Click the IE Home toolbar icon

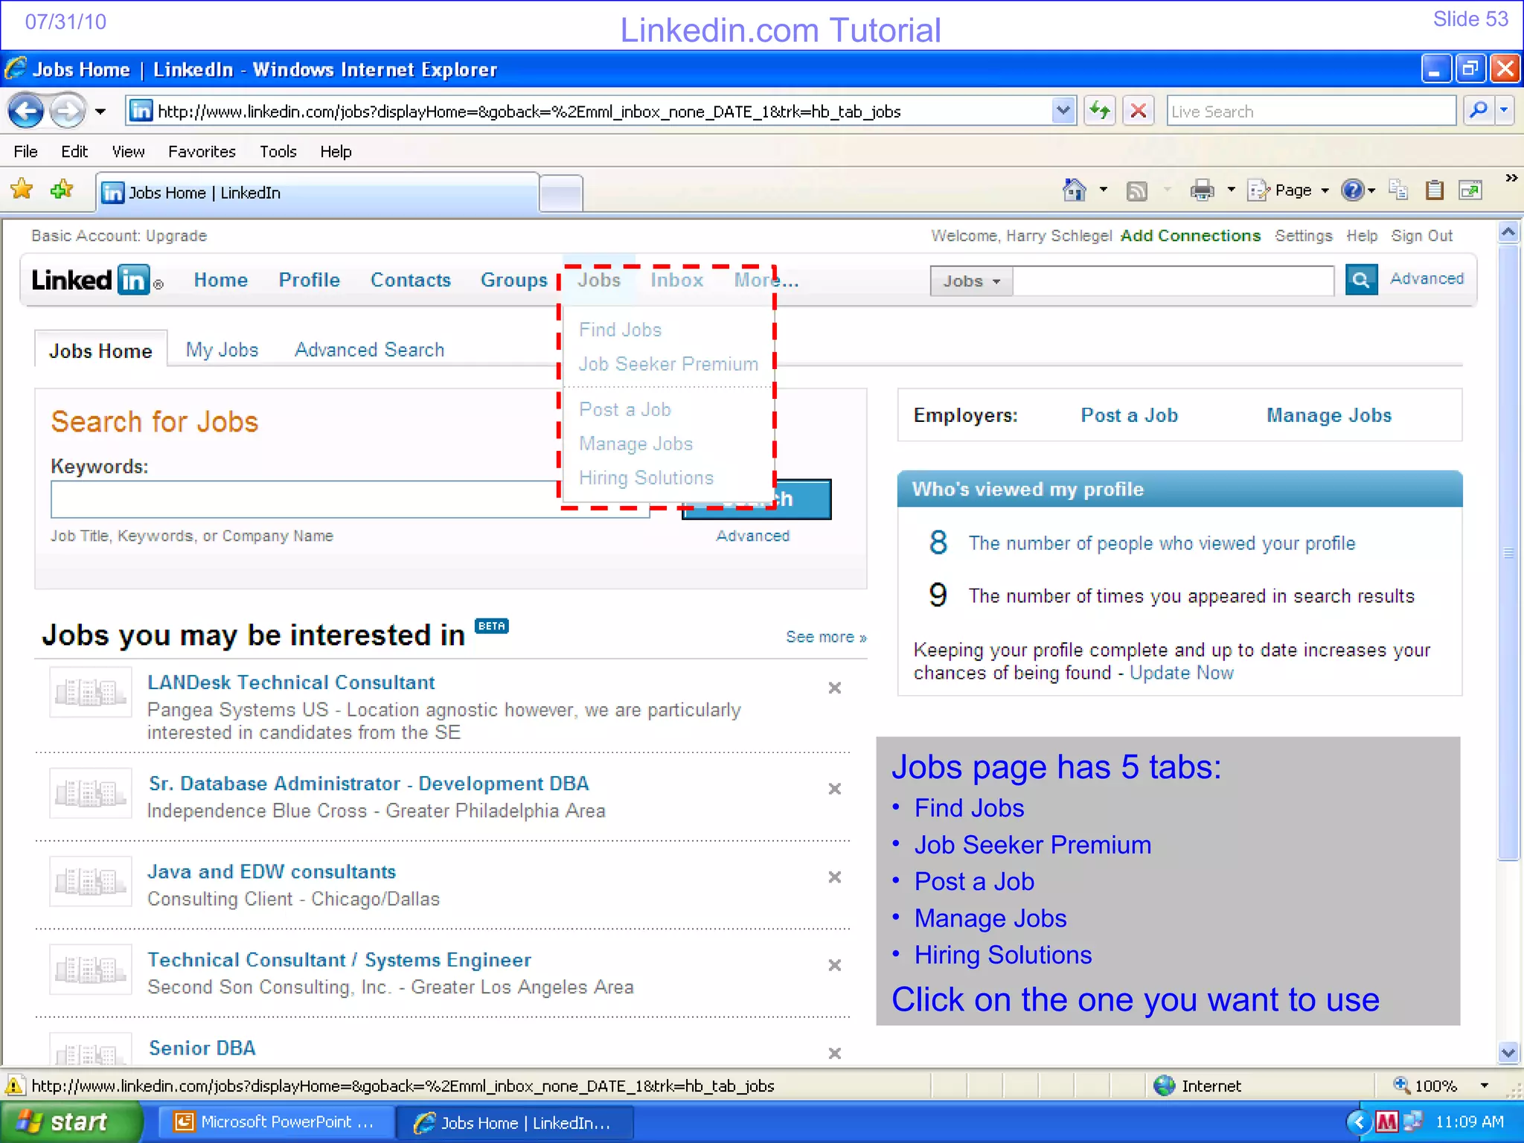pyautogui.click(x=1074, y=190)
